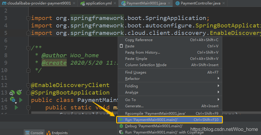
Task: Collapse the fold marker at @EnableDiscoveryClient
Action: tap(29, 86)
